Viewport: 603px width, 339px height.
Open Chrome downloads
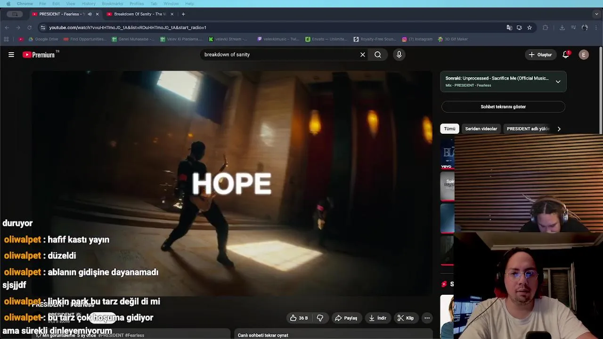[x=562, y=28]
